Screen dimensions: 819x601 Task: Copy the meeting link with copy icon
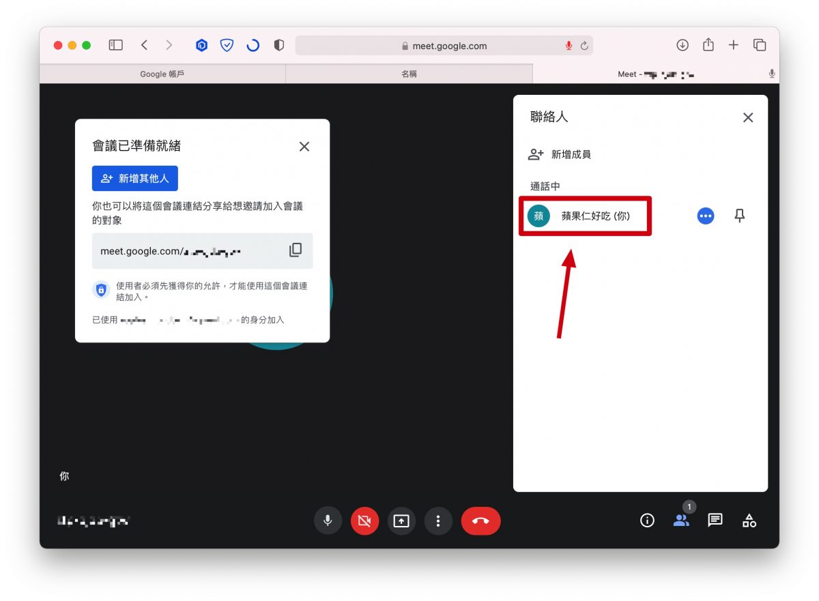coord(296,250)
